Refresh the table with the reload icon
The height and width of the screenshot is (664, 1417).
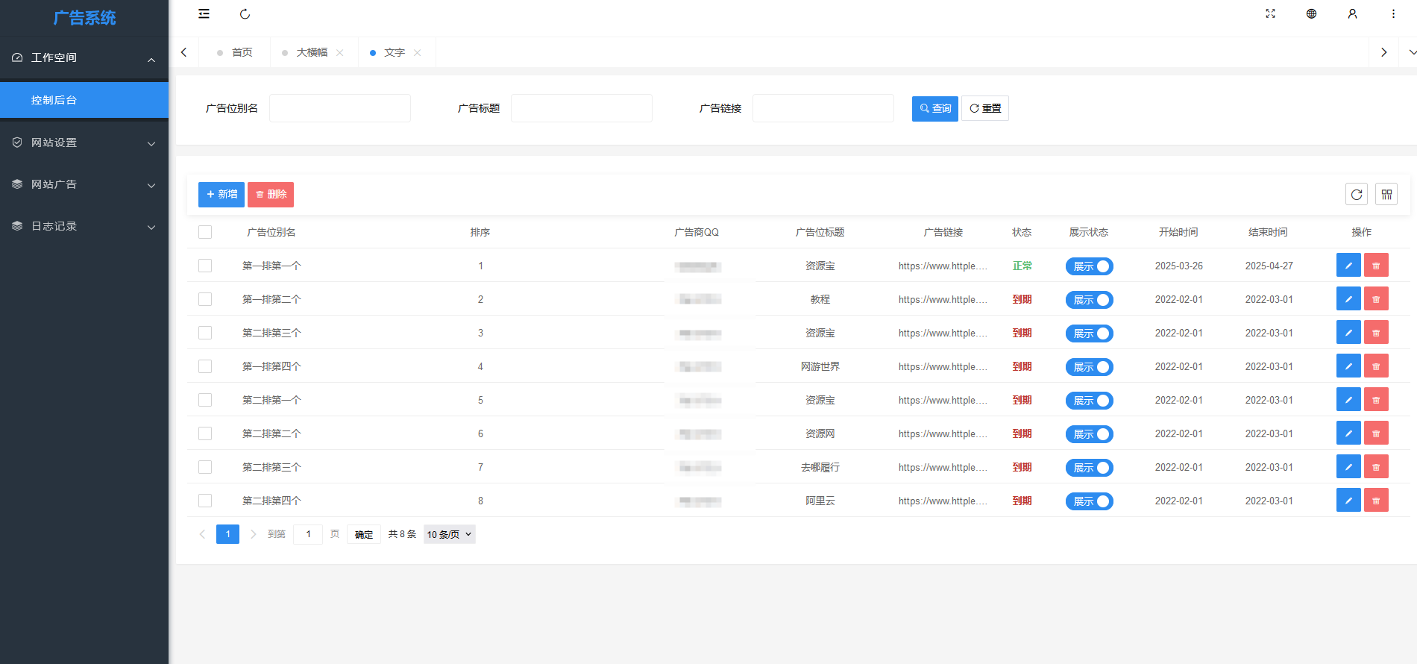point(1357,194)
